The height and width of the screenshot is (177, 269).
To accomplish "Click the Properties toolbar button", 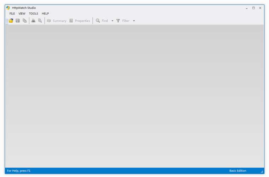I will point(80,21).
